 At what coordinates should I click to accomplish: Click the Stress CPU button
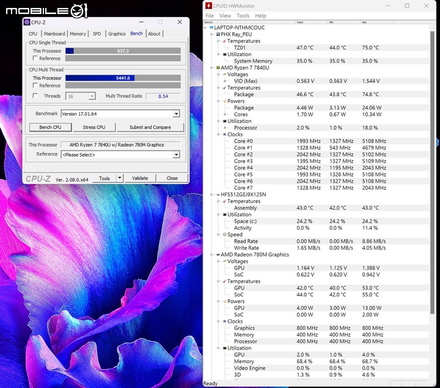pos(94,127)
